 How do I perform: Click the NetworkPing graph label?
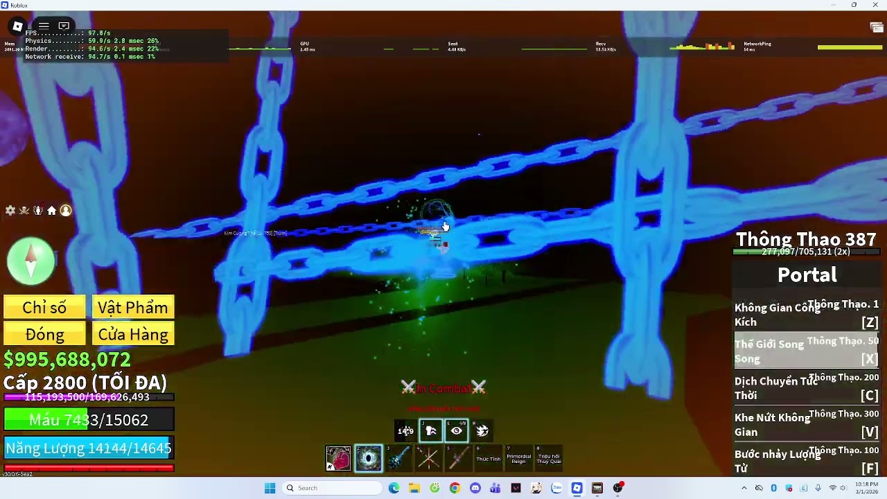click(x=757, y=44)
